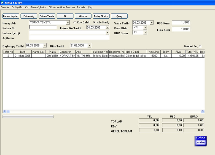Click the Malın Cinsi column header
Viewport: 215px width, 155px height.
click(136, 52)
